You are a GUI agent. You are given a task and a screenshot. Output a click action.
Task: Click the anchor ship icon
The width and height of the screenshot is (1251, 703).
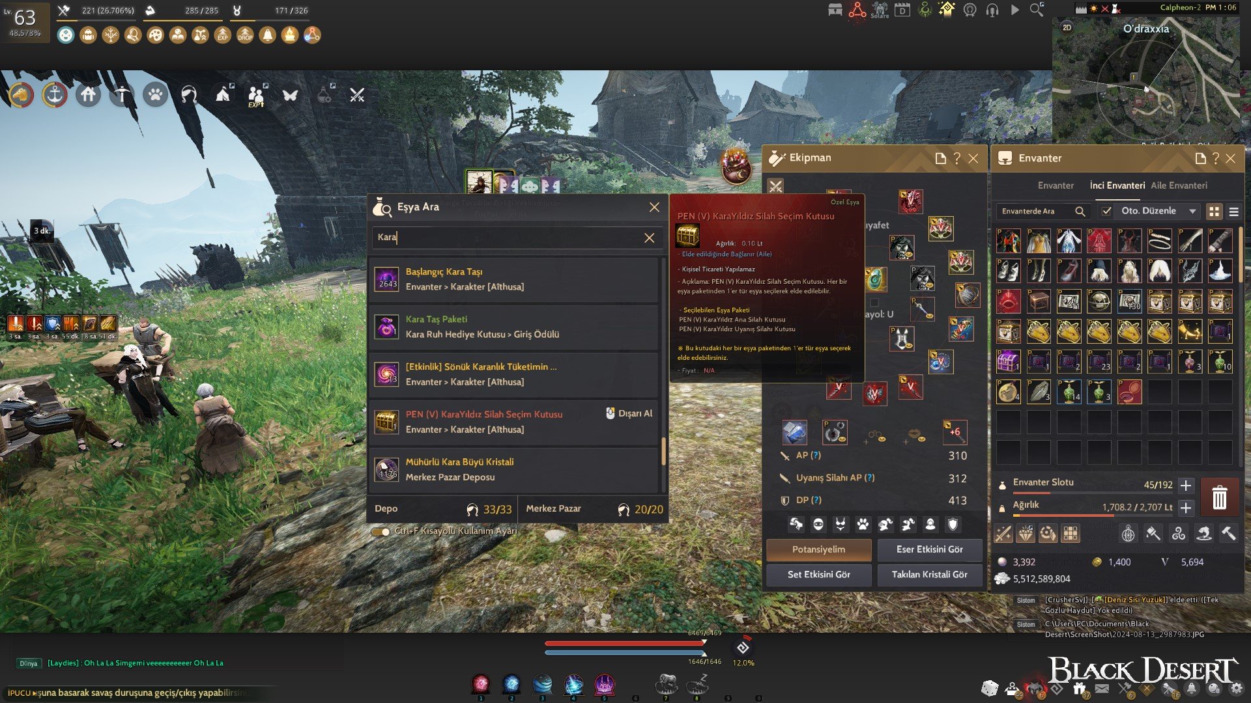55,95
